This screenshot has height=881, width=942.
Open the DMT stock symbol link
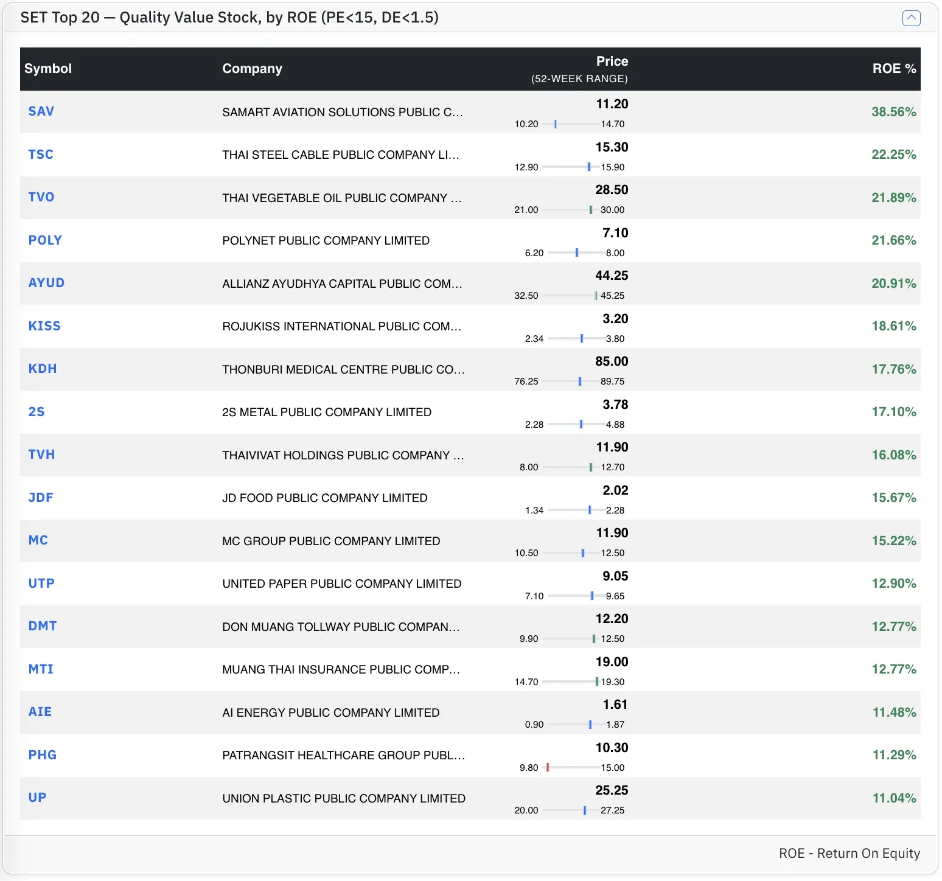(x=43, y=626)
